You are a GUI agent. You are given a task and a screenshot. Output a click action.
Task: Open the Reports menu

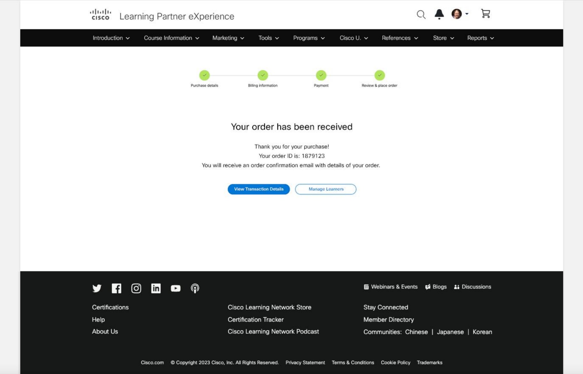(480, 38)
